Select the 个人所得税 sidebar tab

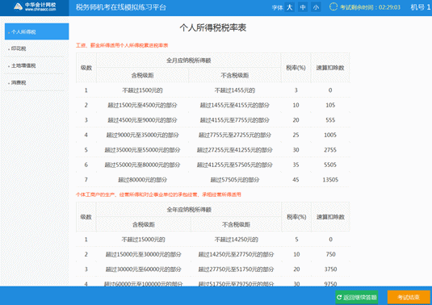[x=36, y=31]
